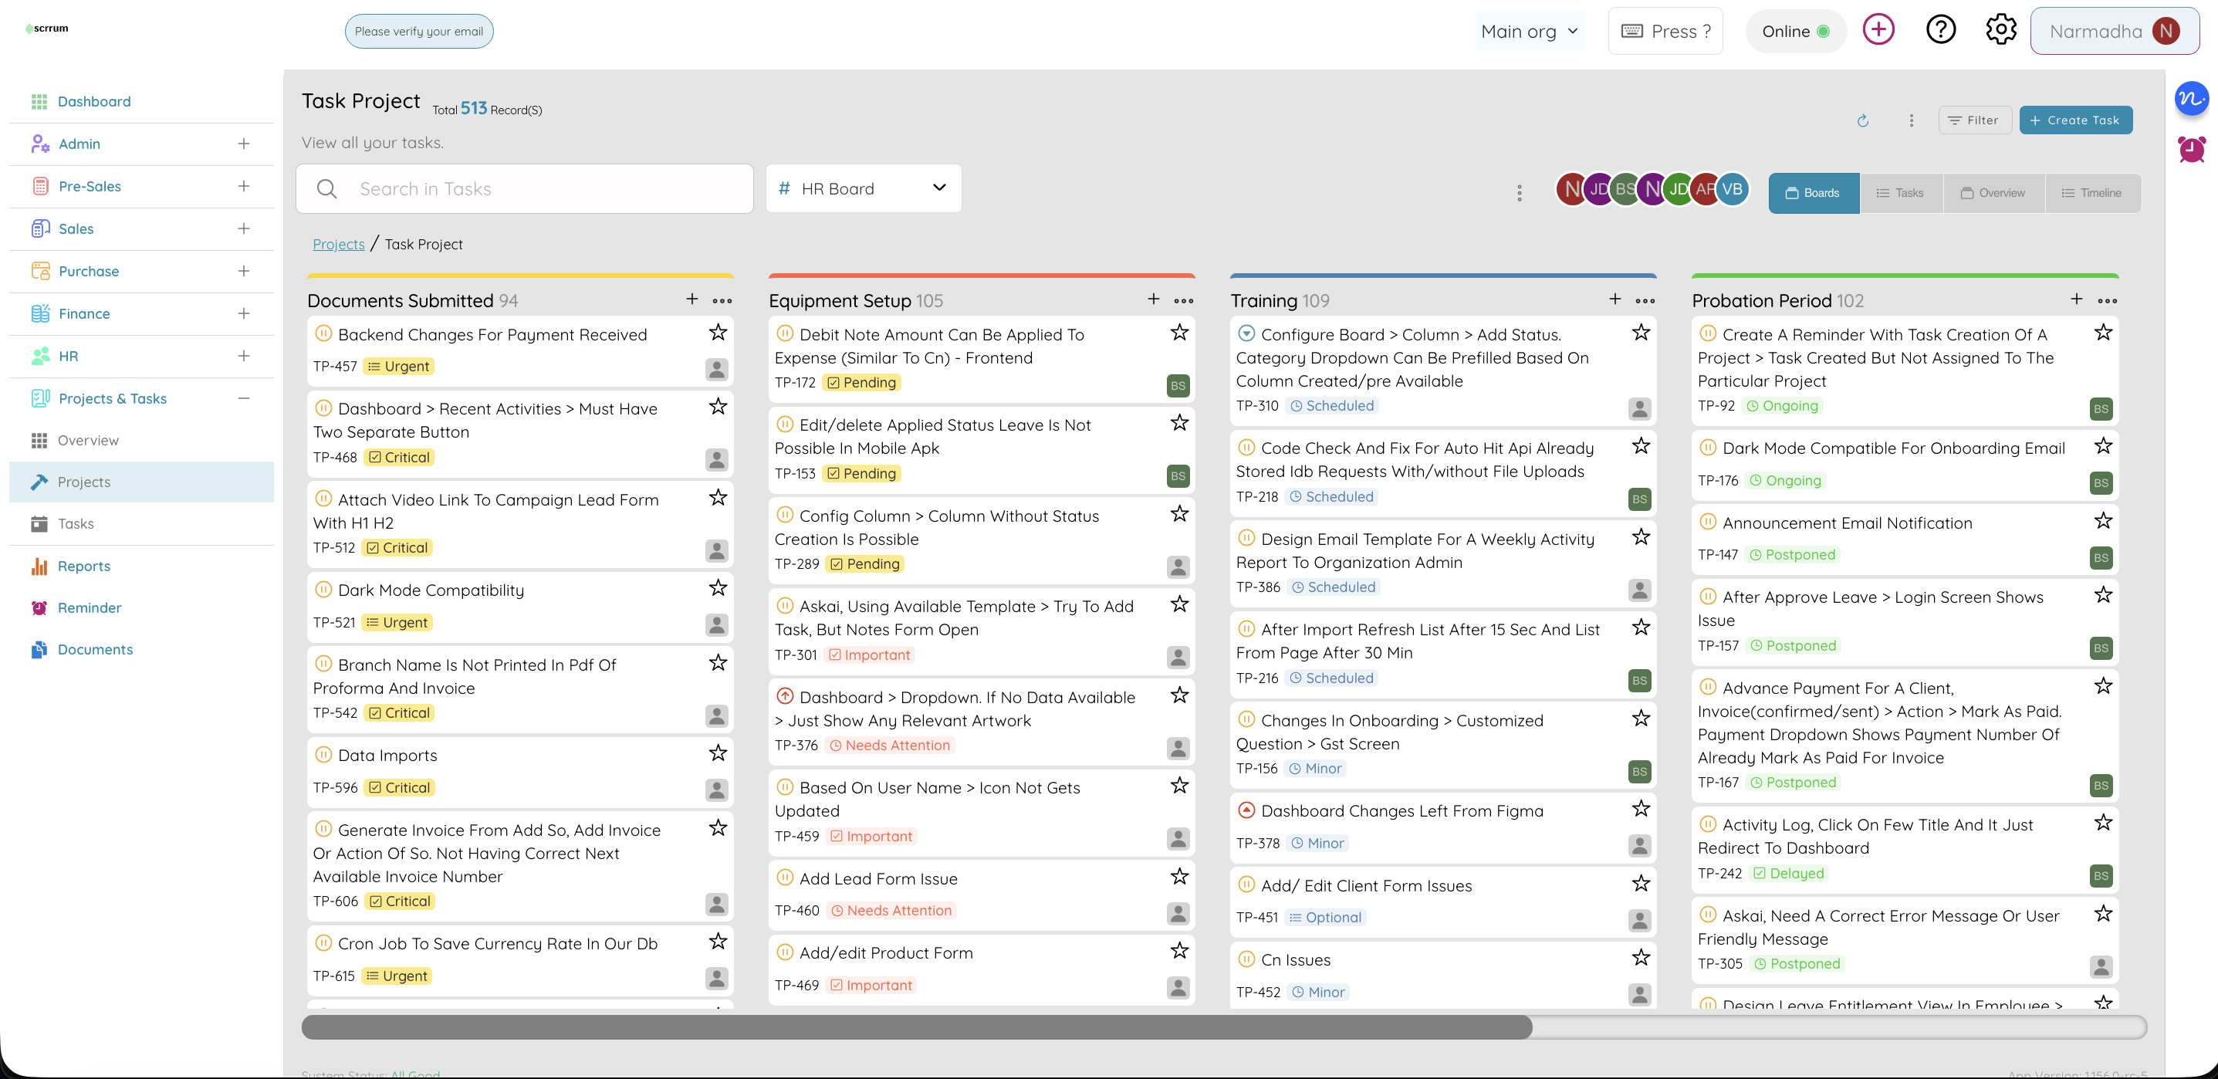The height and width of the screenshot is (1079, 2218).
Task: Switch to the Overview view tab
Action: [x=1993, y=192]
